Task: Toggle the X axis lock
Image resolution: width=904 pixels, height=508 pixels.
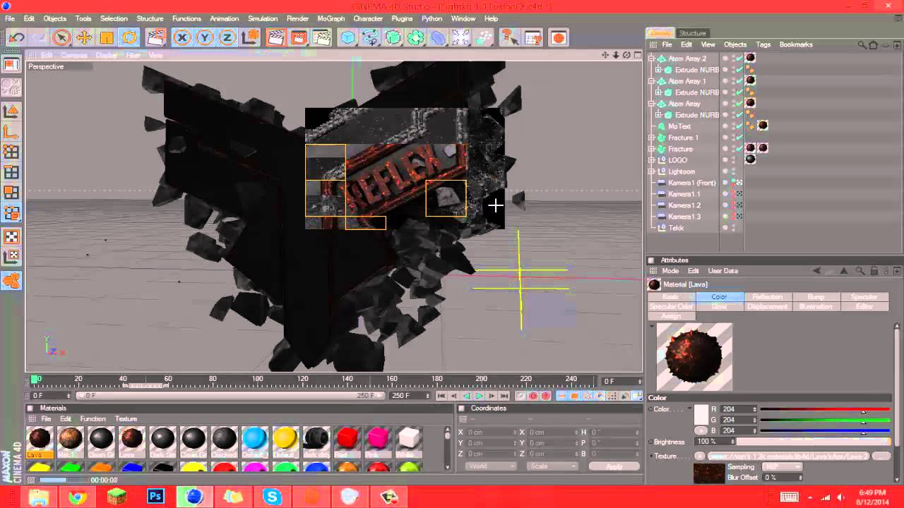Action: point(182,37)
